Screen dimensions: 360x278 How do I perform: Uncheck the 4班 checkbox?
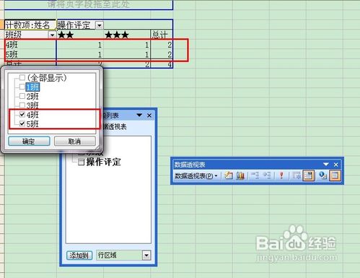coord(22,114)
